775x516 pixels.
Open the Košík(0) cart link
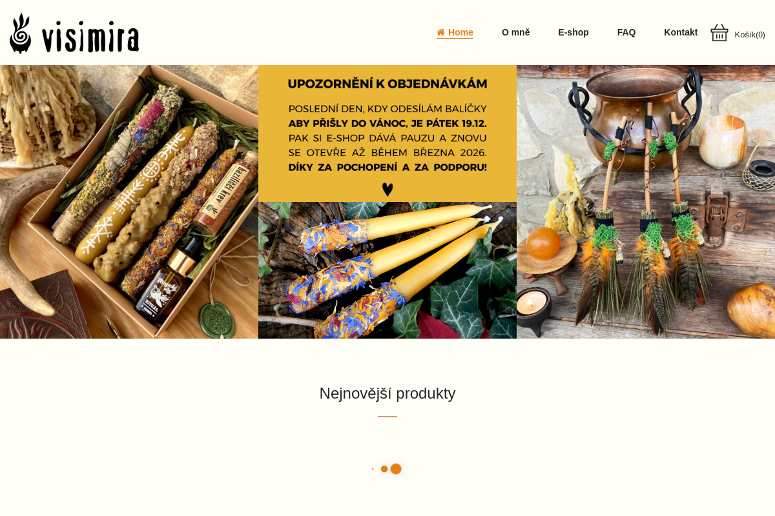750,35
